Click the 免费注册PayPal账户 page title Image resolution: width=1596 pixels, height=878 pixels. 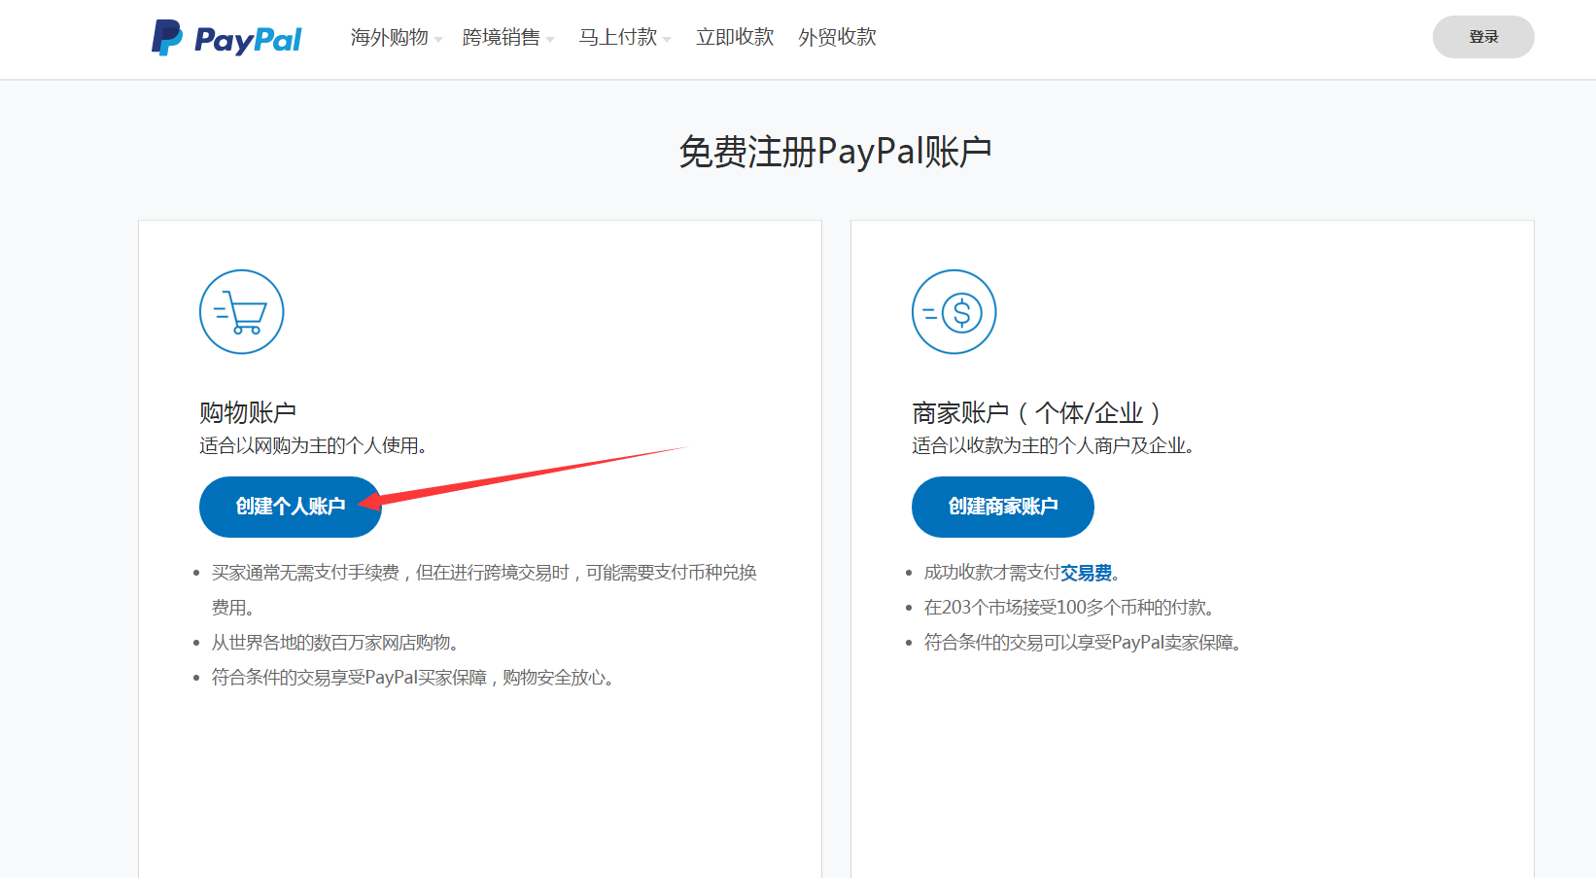click(x=835, y=152)
